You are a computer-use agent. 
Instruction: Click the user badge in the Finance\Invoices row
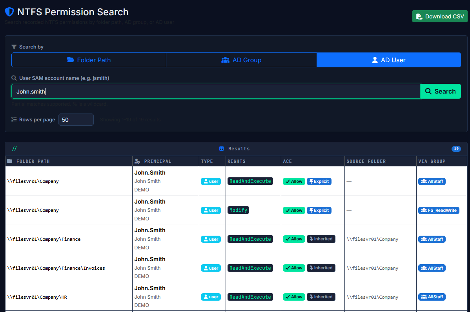click(211, 268)
